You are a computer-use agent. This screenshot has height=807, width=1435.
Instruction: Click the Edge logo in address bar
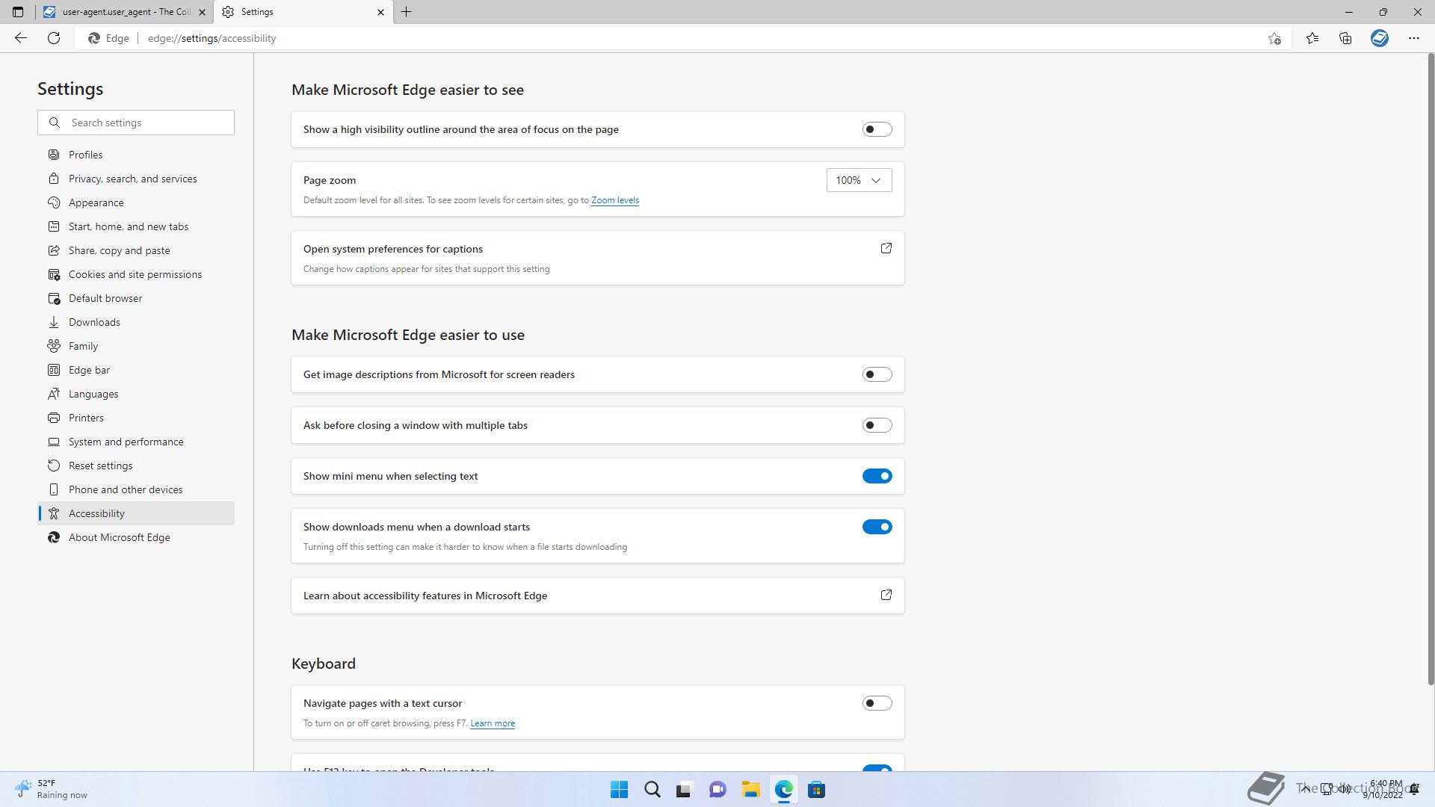click(94, 38)
